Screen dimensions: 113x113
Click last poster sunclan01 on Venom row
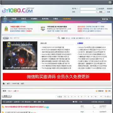pyautogui.click(x=103, y=106)
